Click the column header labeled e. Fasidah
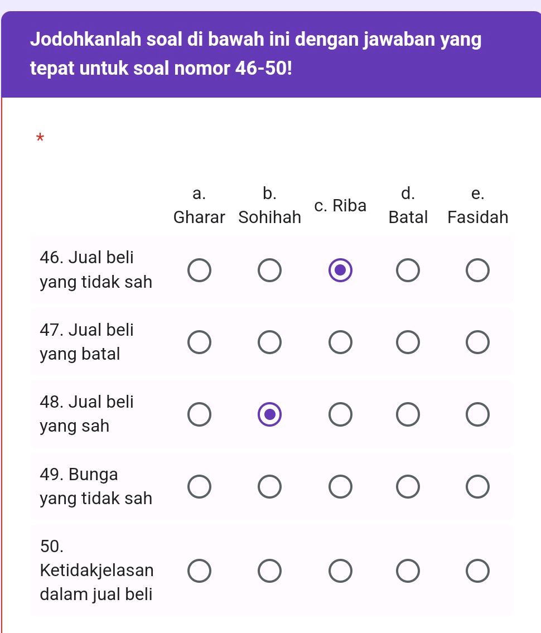Viewport: 541px width, 633px height. (x=477, y=205)
